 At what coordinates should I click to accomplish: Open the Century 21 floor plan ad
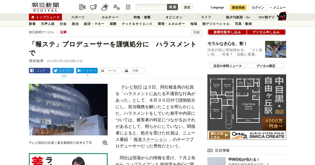coord(247,107)
